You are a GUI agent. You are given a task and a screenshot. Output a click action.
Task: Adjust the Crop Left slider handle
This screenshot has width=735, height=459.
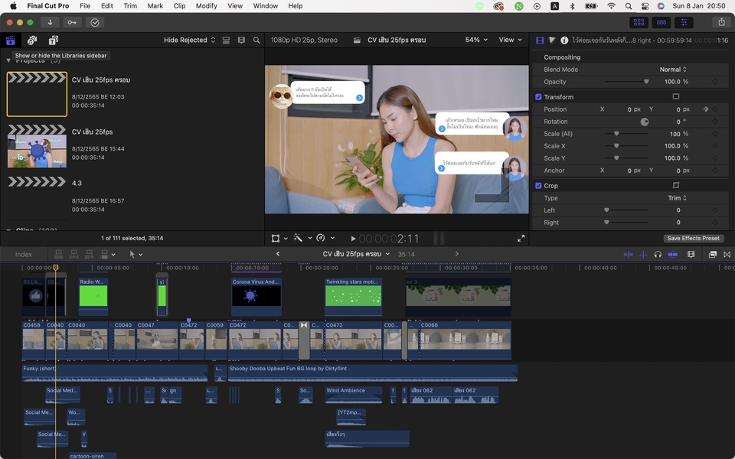click(x=606, y=210)
